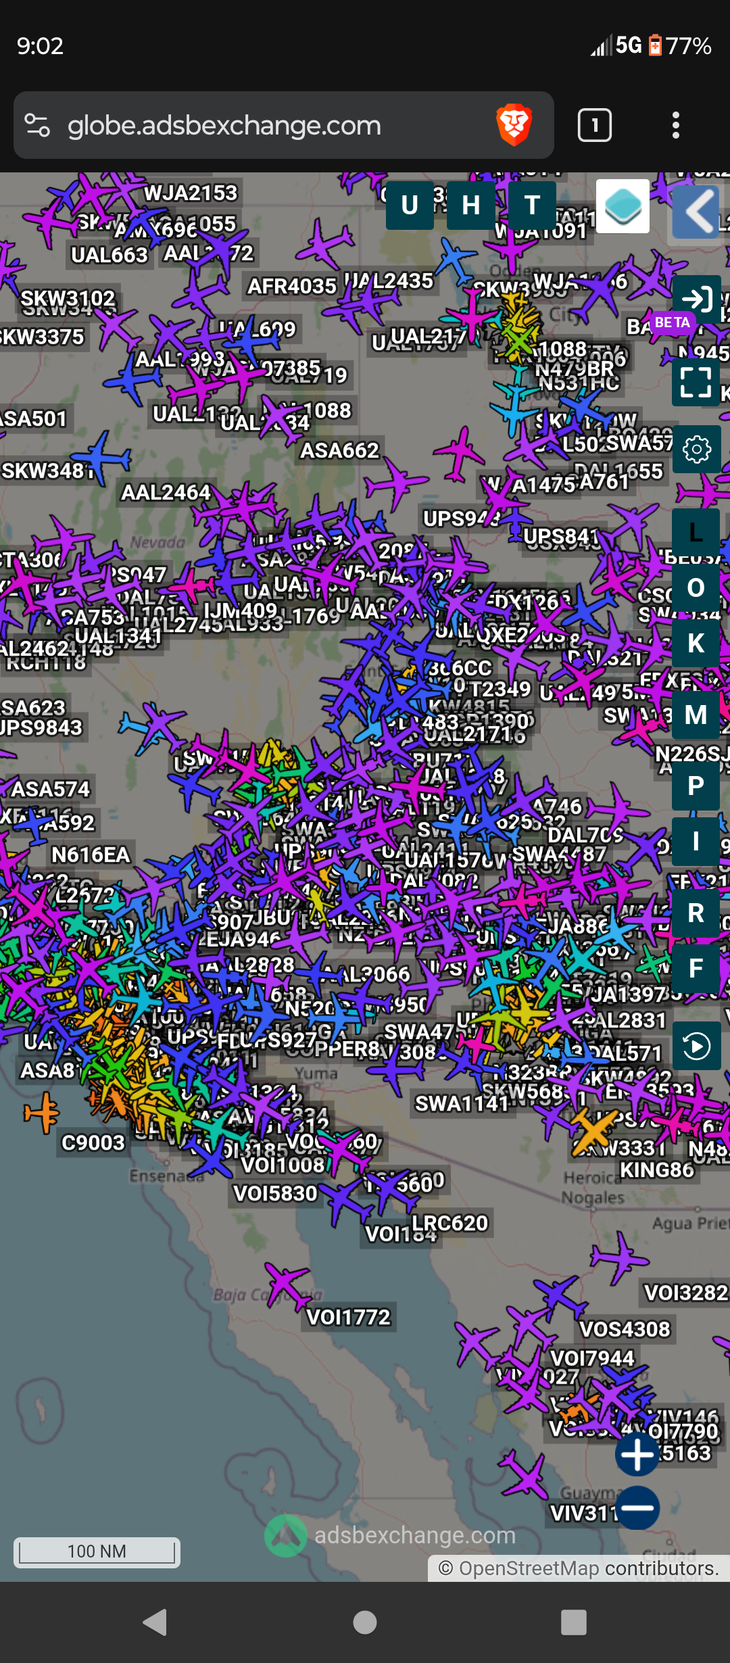Image resolution: width=730 pixels, height=1663 pixels.
Task: Select the orange C9003 aircraft icon
Action: pos(43,1112)
